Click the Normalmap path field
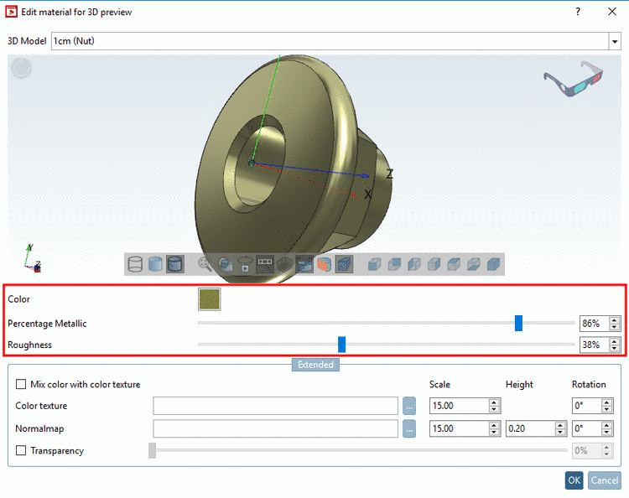The width and height of the screenshot is (629, 498). [275, 428]
